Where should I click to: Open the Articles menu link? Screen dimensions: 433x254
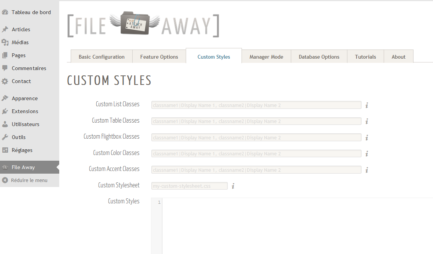point(21,29)
